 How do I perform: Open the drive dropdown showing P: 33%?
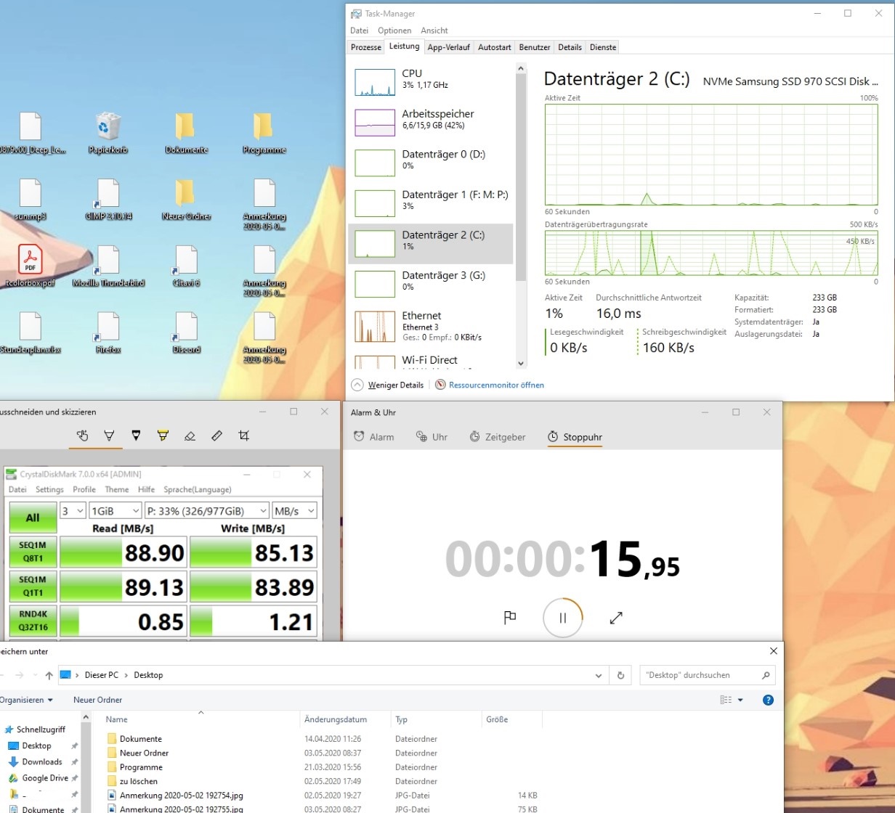[x=206, y=510]
